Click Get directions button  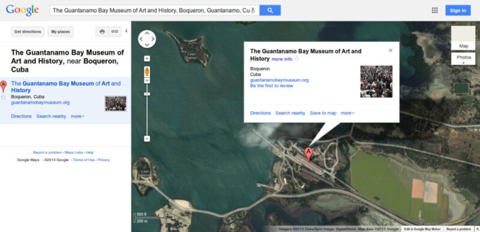28,32
